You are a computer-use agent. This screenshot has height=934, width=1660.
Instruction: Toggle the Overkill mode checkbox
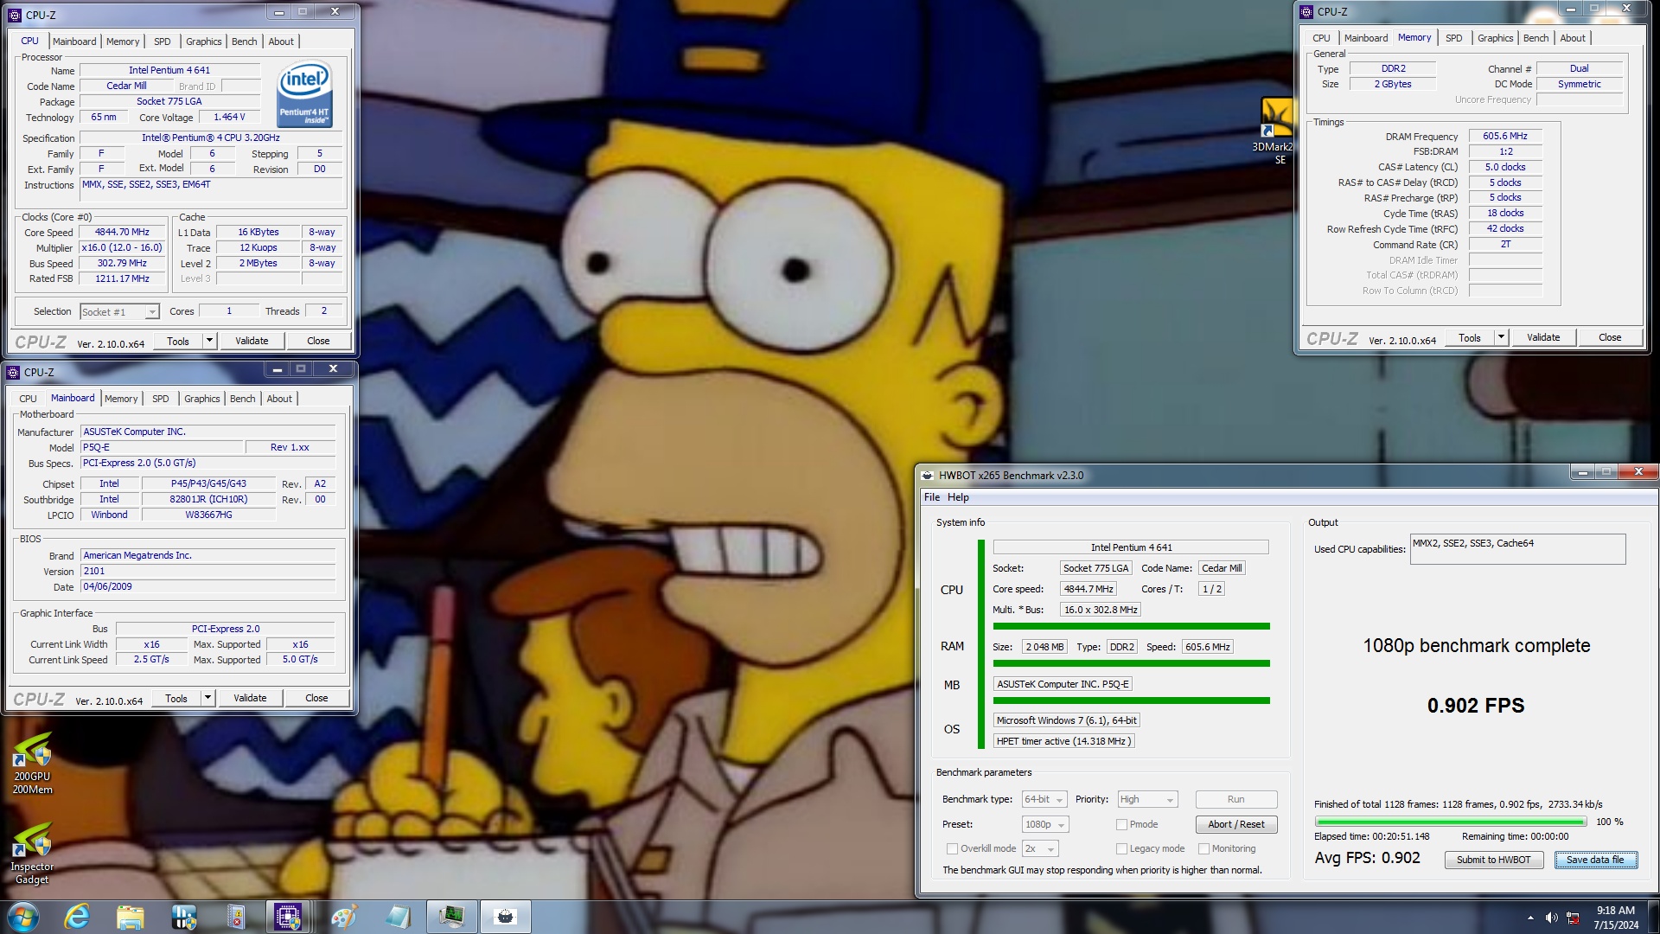952,848
